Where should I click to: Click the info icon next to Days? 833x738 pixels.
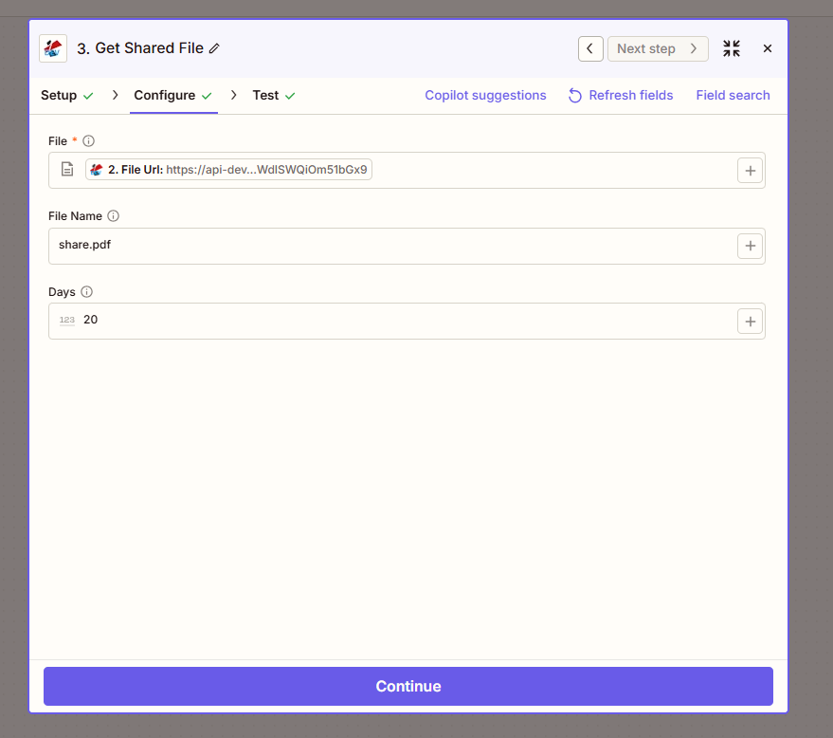[87, 291]
